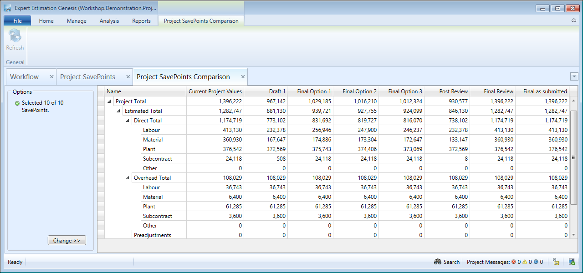
Task: Click the database status icon
Action: (x=572, y=262)
